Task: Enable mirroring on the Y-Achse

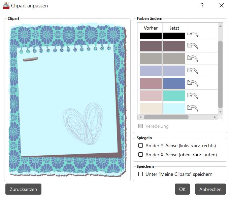Action: (x=141, y=146)
